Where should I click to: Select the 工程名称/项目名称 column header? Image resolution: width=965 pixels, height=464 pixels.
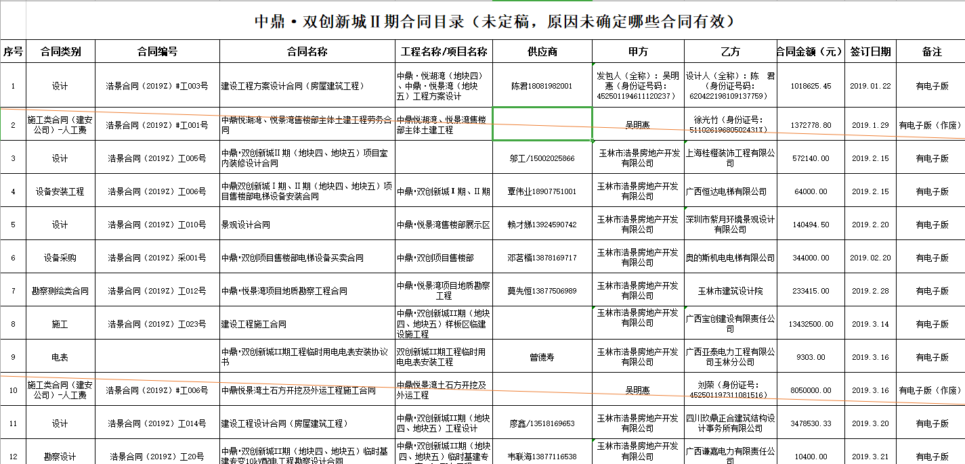click(444, 51)
